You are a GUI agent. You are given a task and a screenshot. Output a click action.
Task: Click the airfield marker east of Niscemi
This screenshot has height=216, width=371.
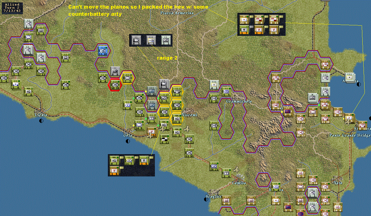click(186, 129)
